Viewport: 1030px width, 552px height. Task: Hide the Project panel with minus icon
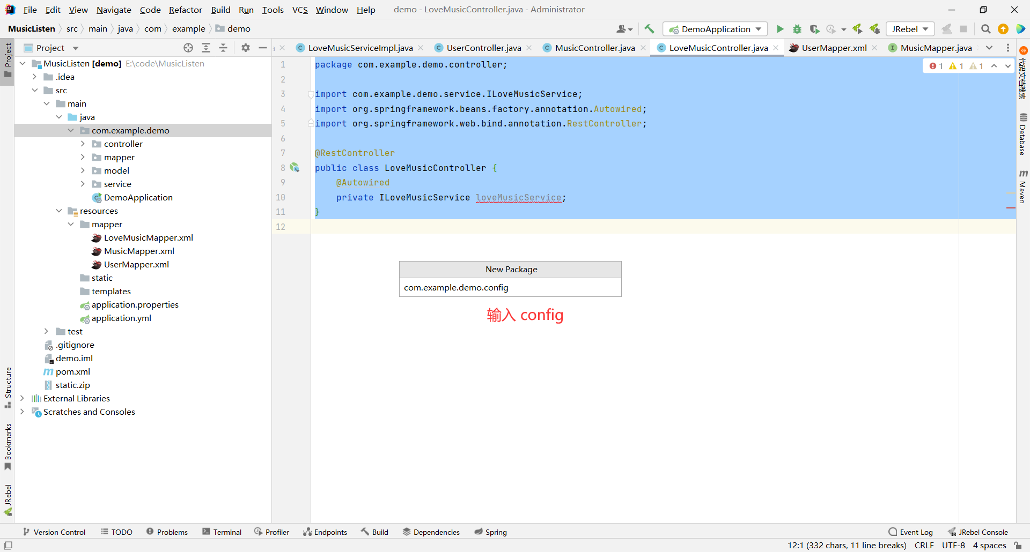(x=263, y=48)
